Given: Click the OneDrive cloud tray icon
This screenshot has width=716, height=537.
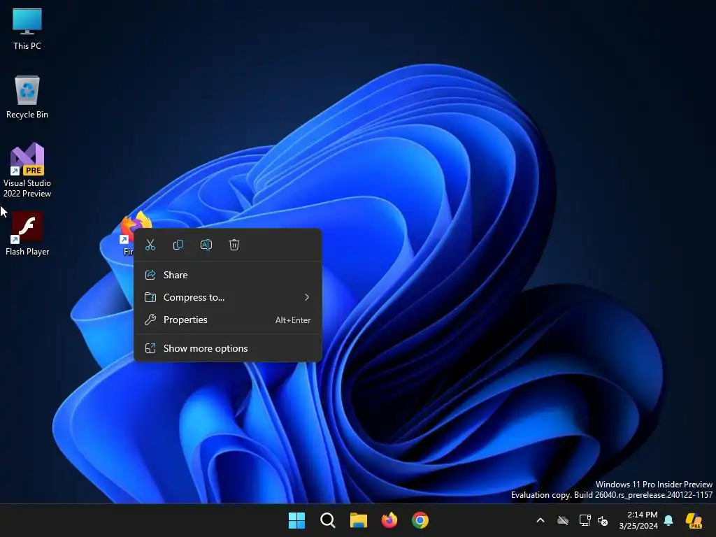Looking at the screenshot, I should pyautogui.click(x=563, y=520).
